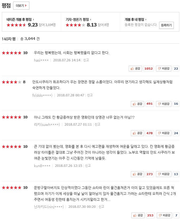This screenshot has width=181, height=221.
Task: Report the fs(dslo****) review via 신고
Action: 90,95
